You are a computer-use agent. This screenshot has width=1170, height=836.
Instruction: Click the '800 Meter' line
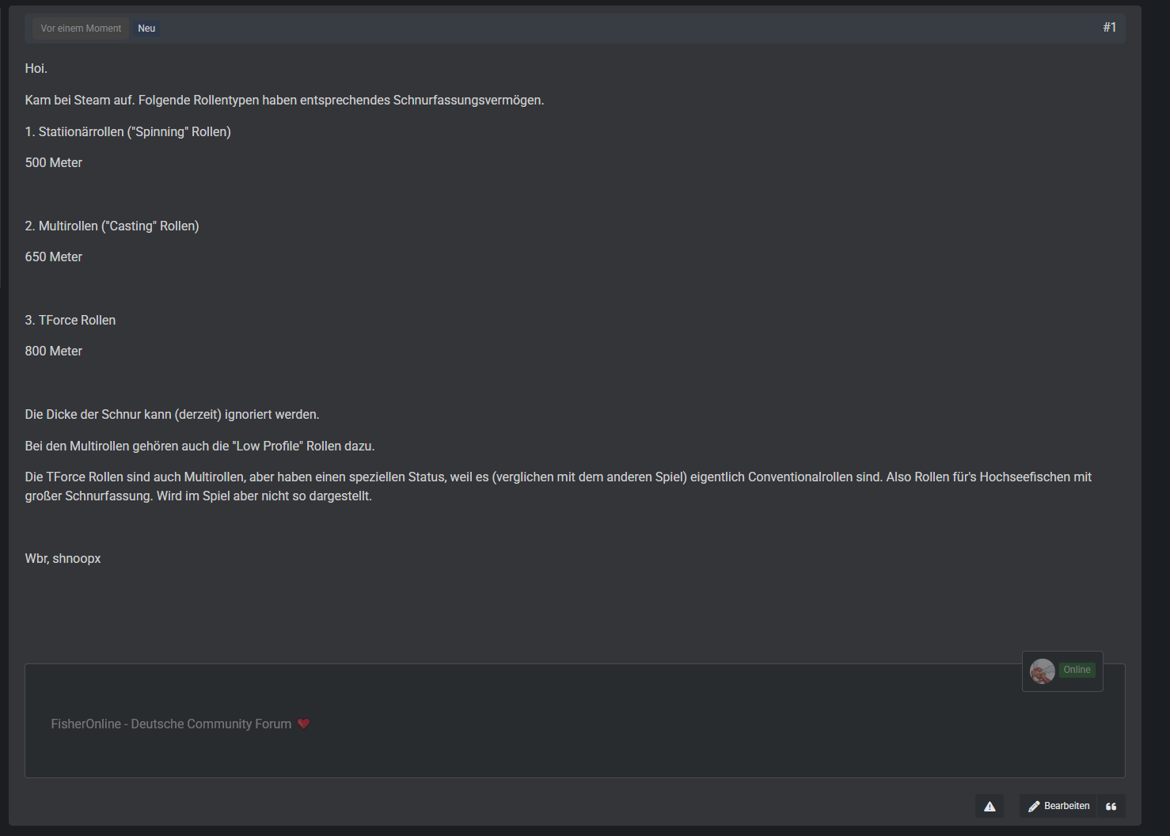(x=54, y=351)
